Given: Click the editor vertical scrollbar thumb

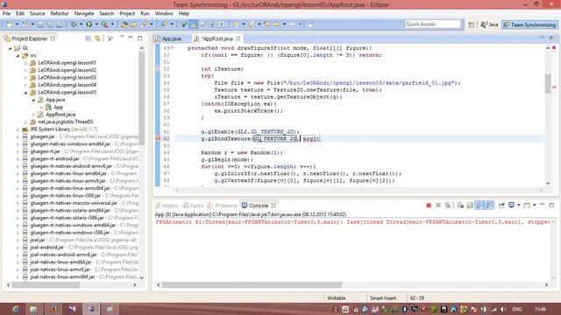Looking at the screenshot, I should coord(548,84).
